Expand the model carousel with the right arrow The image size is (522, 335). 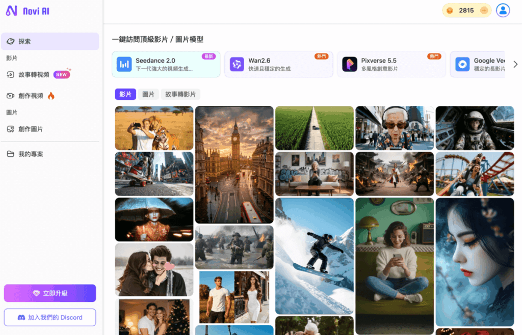coord(515,64)
